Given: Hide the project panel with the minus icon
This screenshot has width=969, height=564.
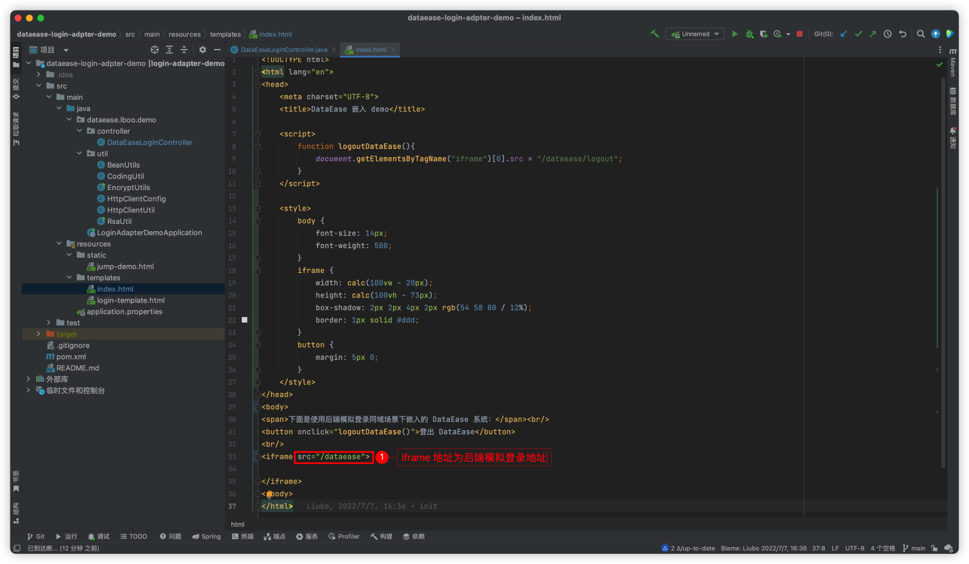Looking at the screenshot, I should pos(217,50).
